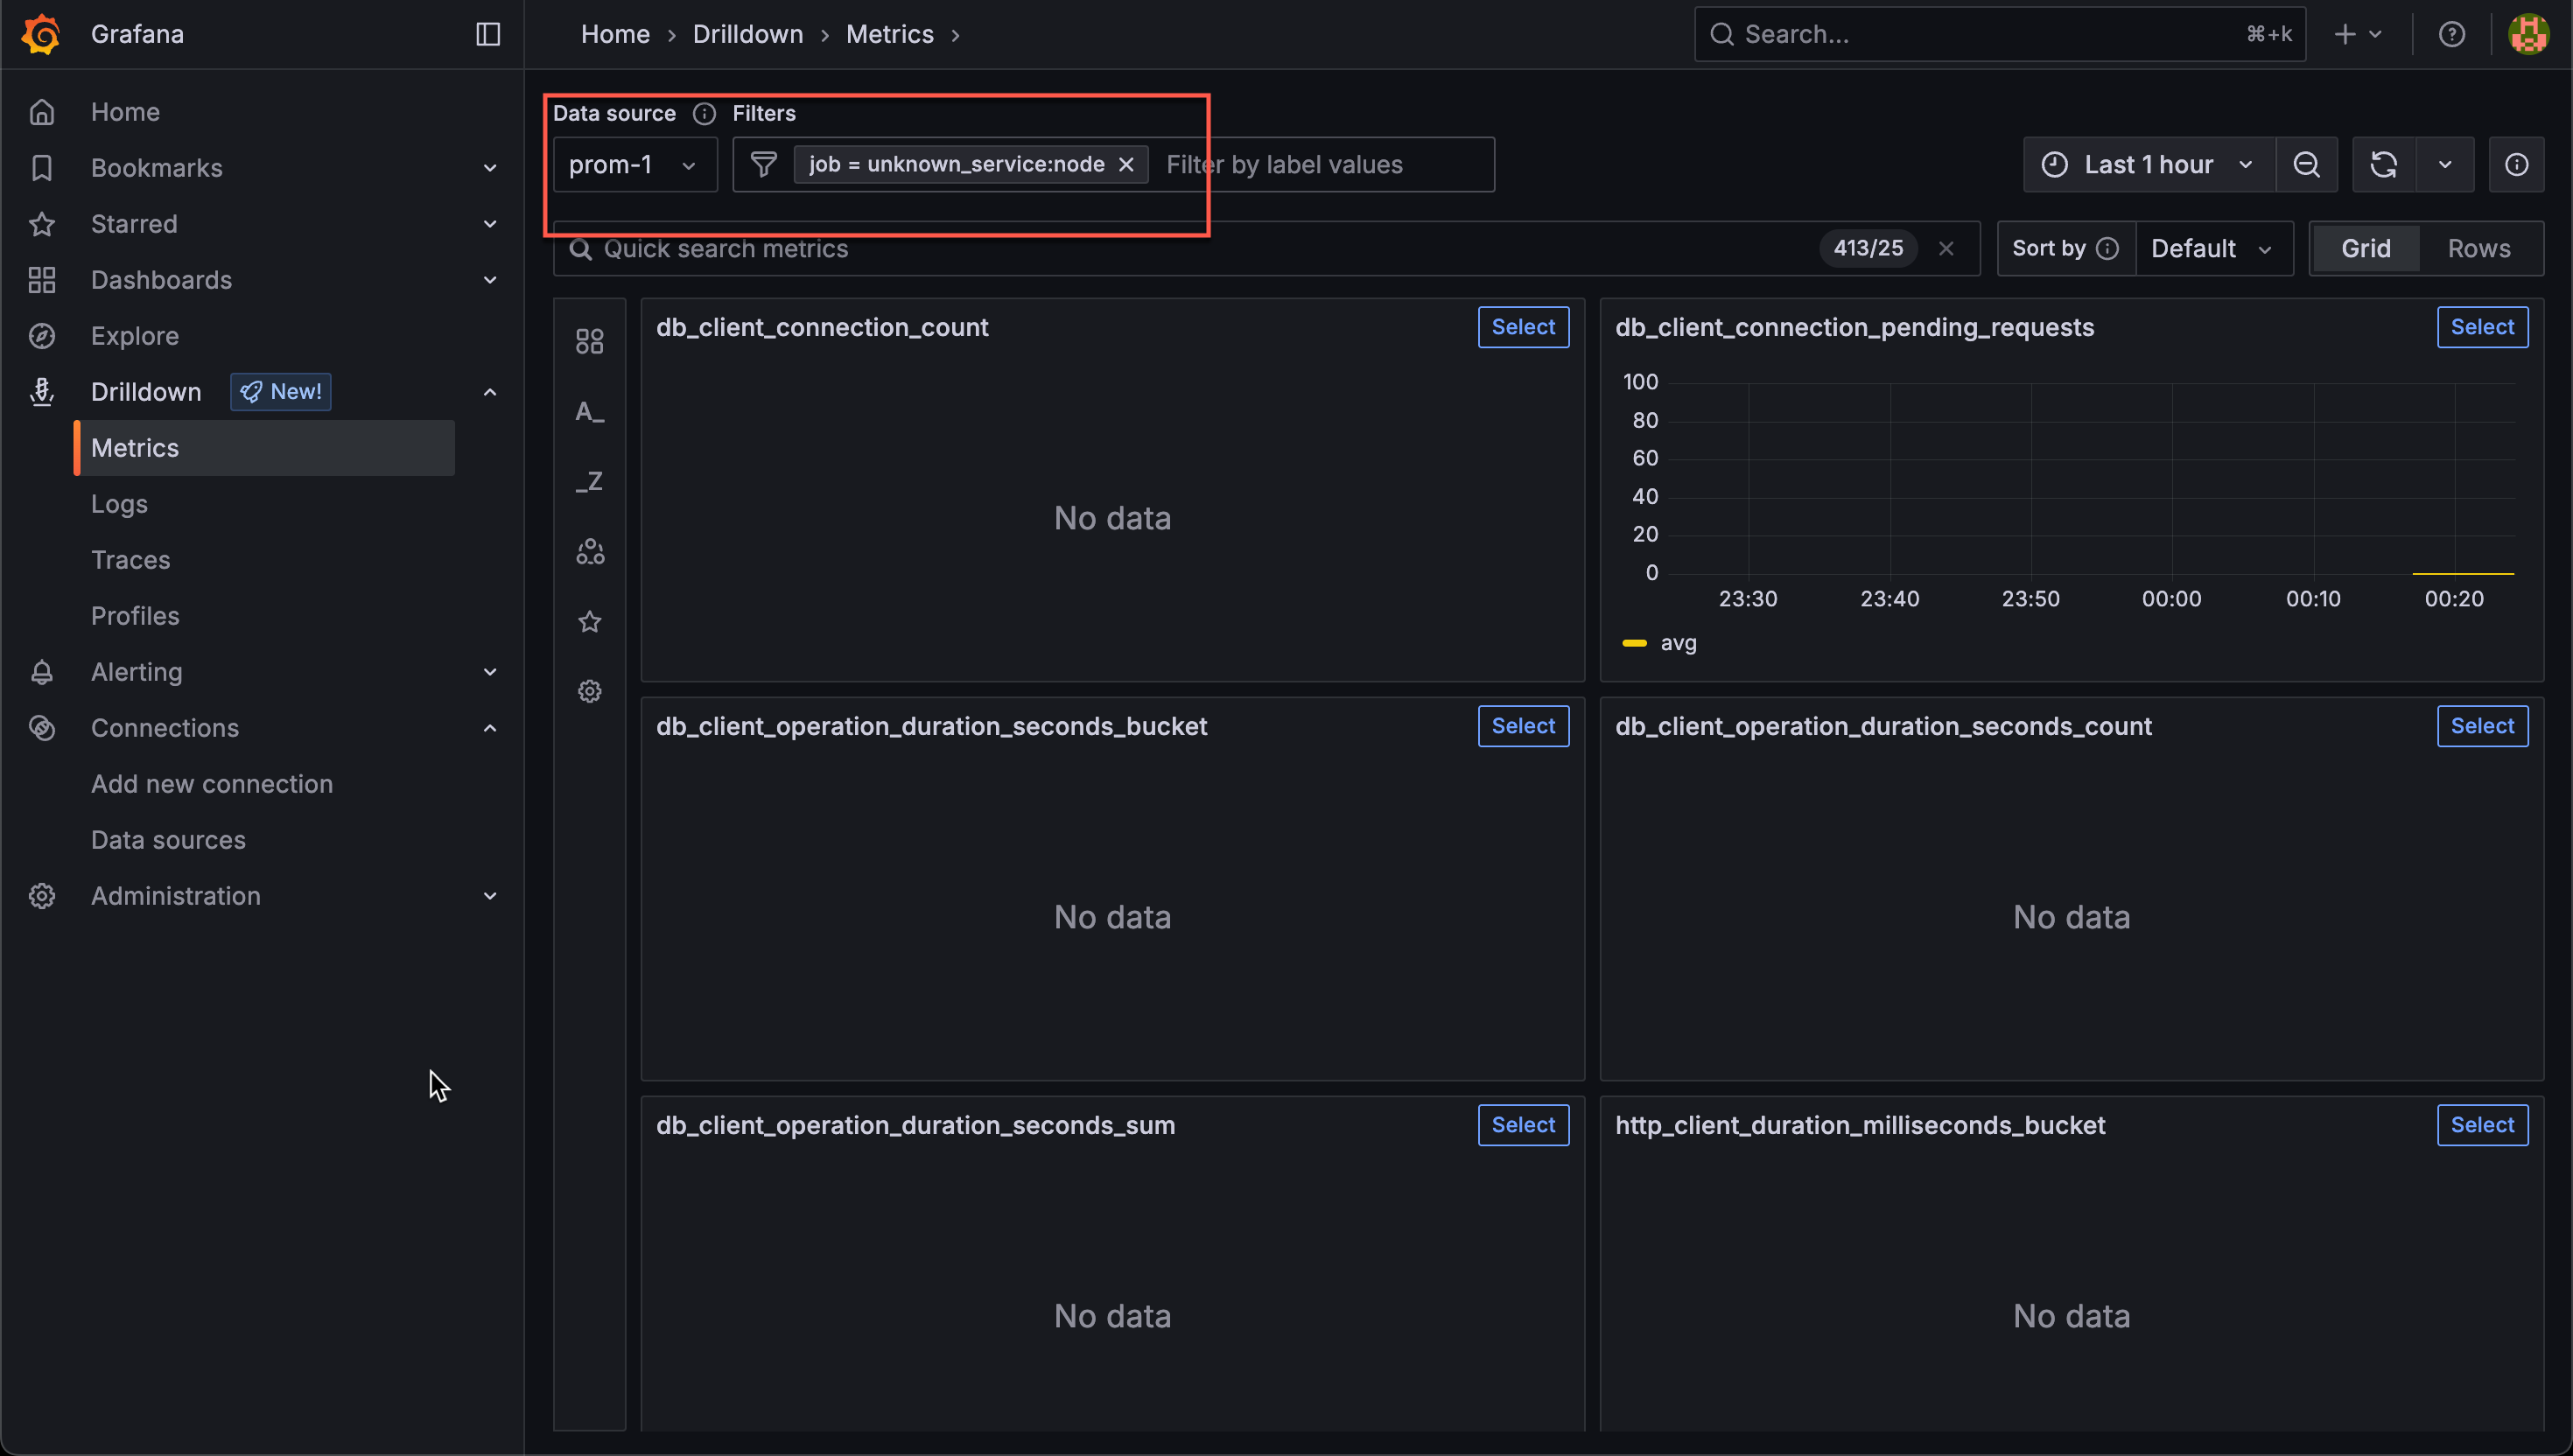Expand the Dashboards section chevron
Screen dimensions: 2573x1456
[x=490, y=280]
